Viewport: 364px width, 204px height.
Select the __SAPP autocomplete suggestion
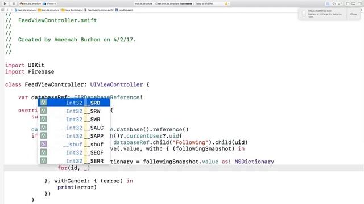(74, 136)
